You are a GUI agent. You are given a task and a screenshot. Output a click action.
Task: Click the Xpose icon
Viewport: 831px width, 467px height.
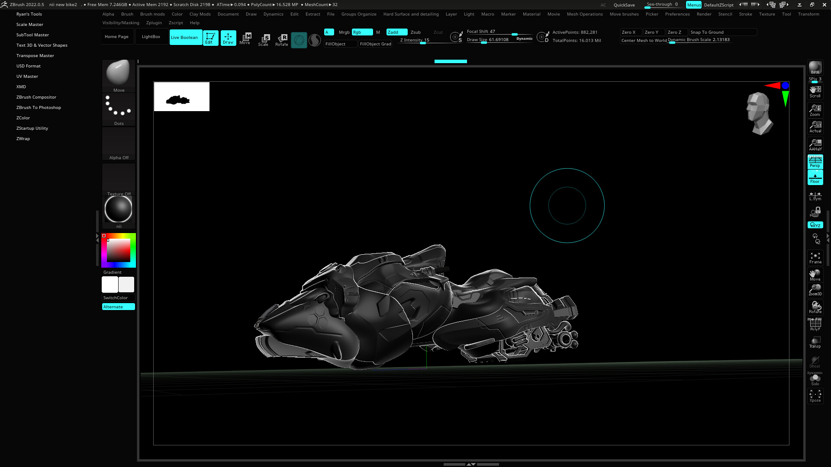coord(815,396)
